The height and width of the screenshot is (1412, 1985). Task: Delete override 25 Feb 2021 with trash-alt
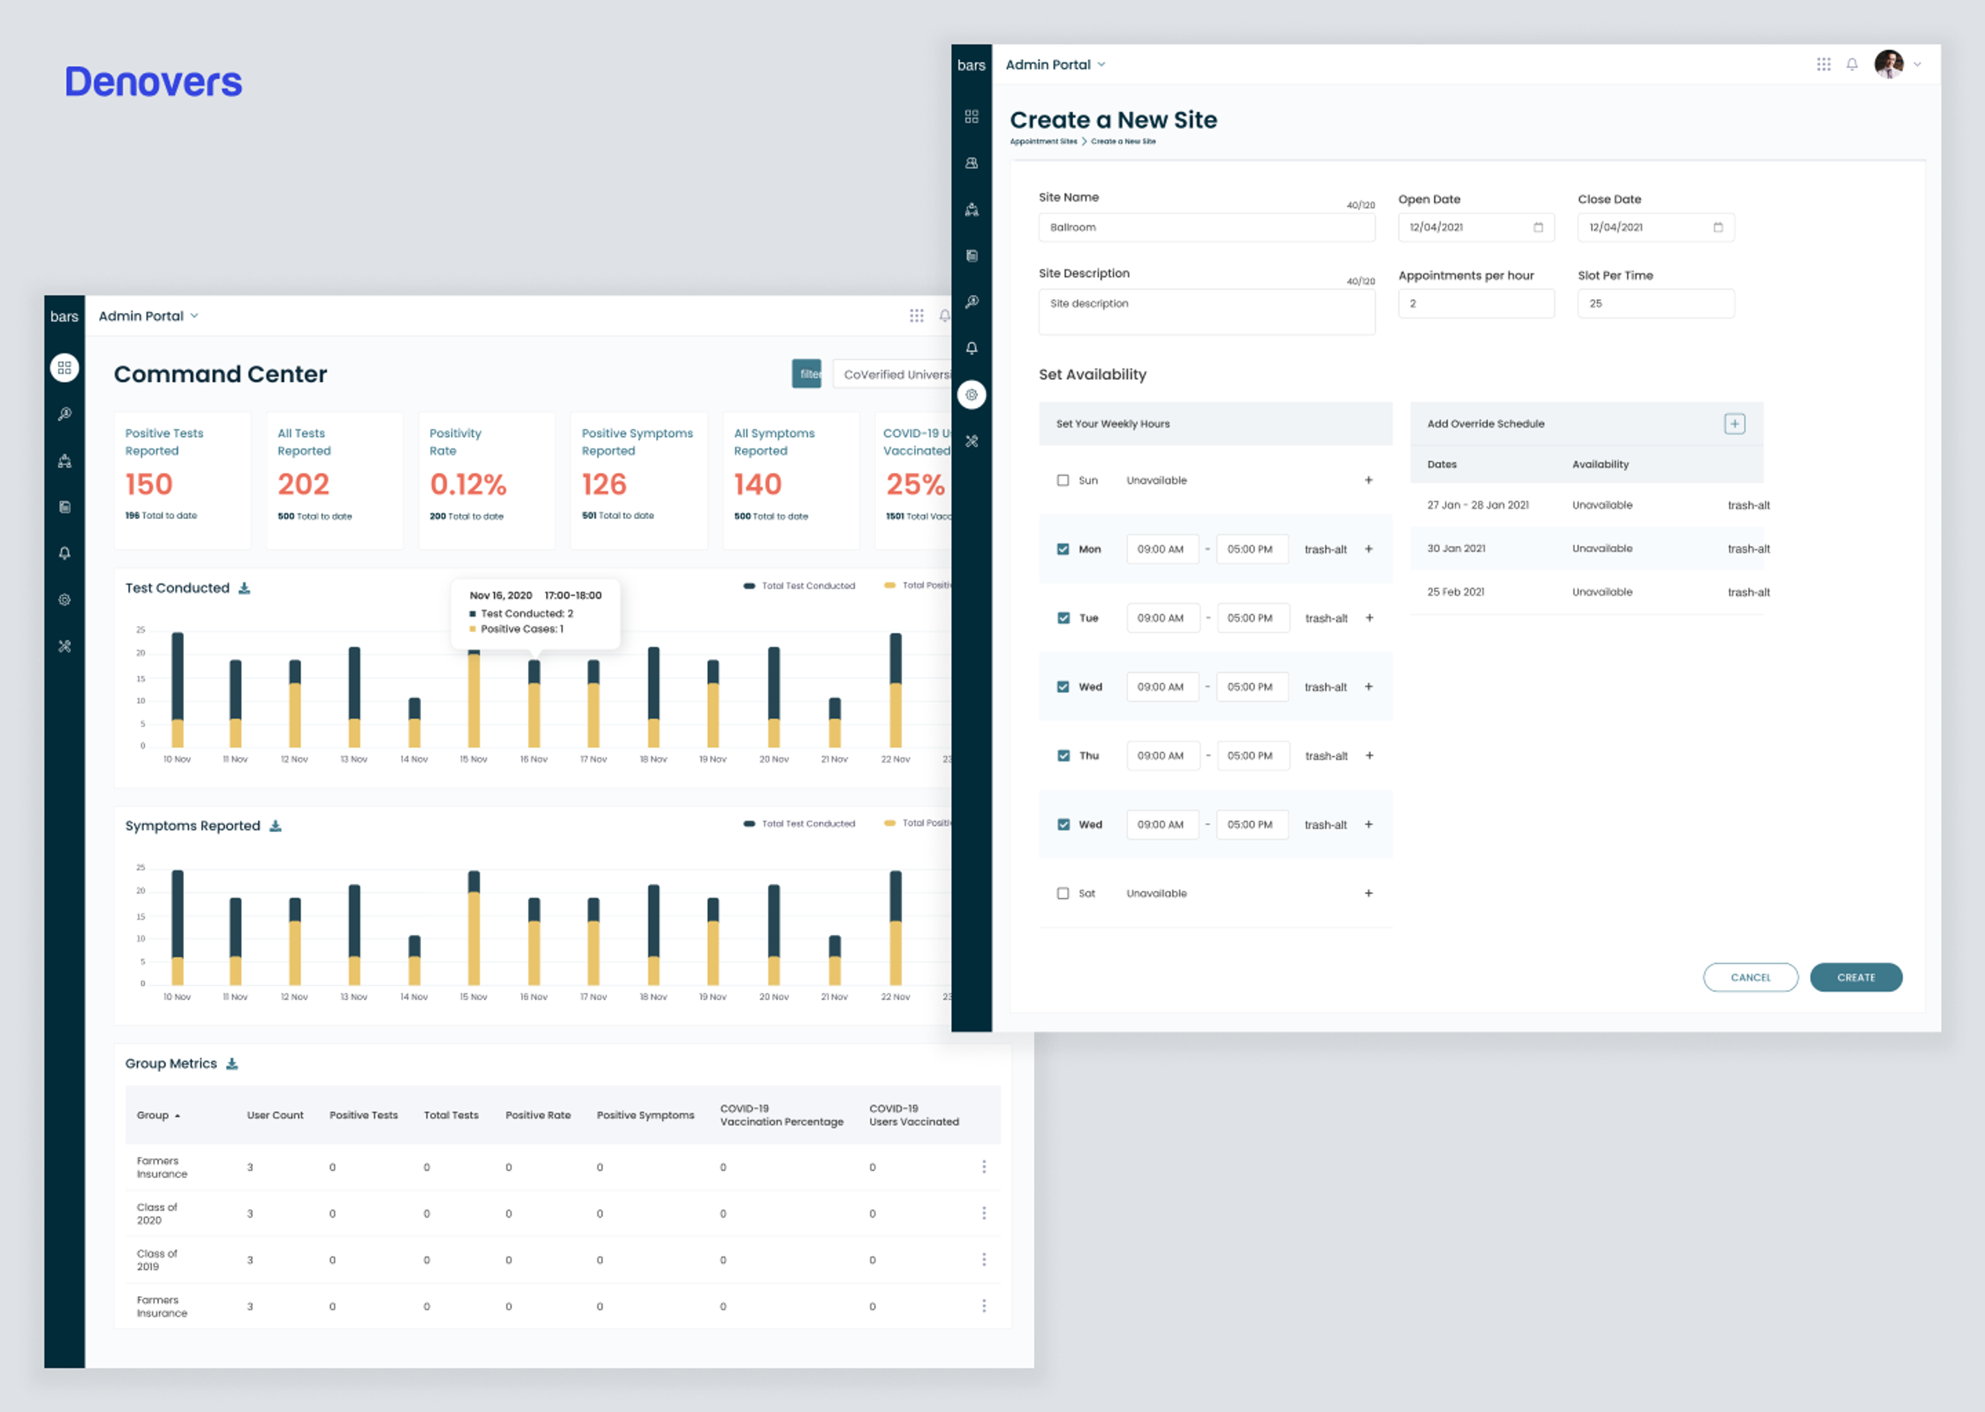click(x=1748, y=592)
